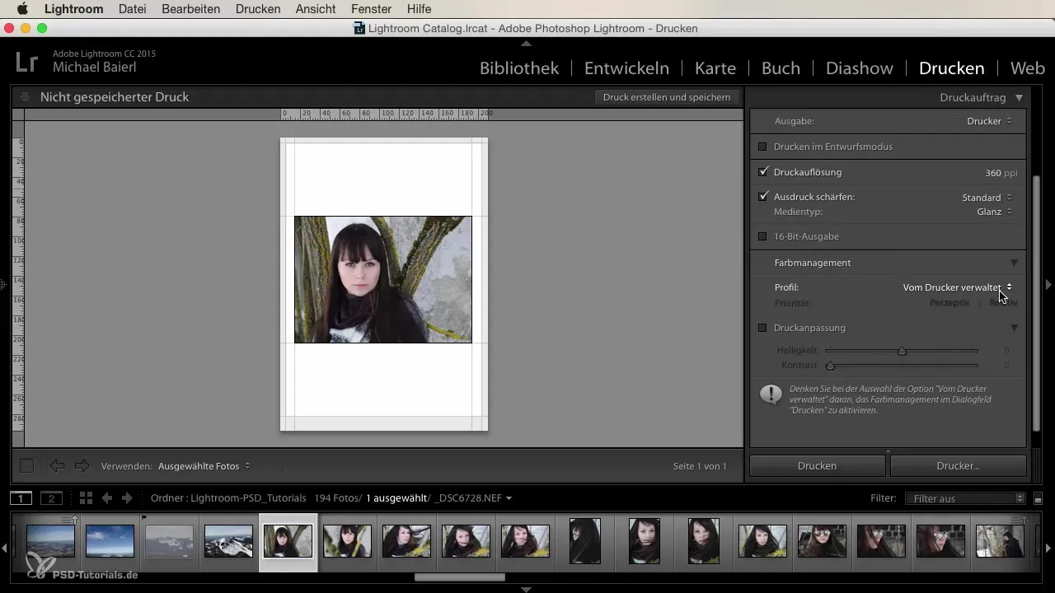
Task: Switch to the Karte module
Action: tap(715, 68)
